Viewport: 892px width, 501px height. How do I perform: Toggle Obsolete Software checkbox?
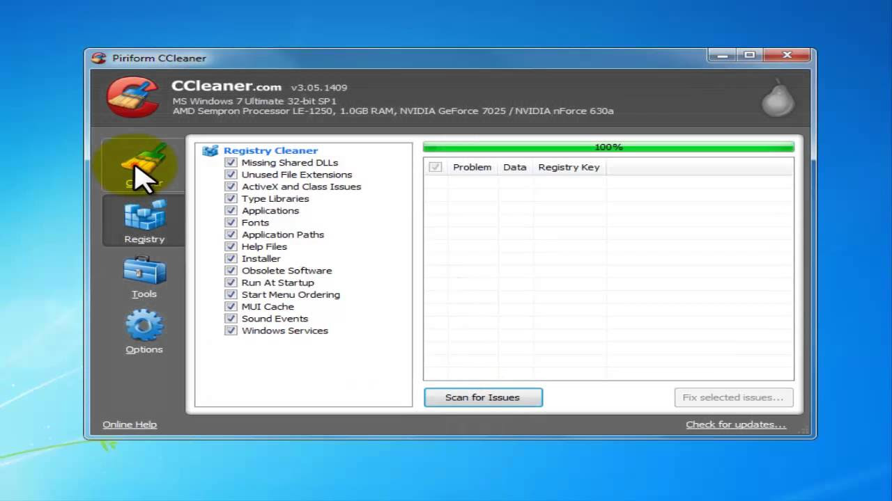coord(231,271)
